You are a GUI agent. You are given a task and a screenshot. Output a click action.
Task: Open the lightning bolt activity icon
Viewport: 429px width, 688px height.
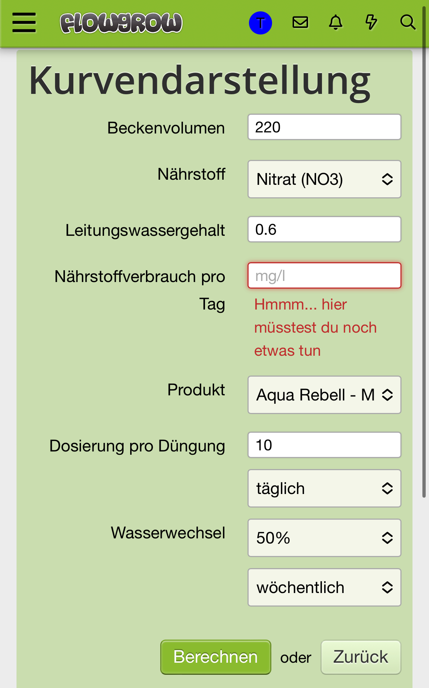tap(371, 22)
